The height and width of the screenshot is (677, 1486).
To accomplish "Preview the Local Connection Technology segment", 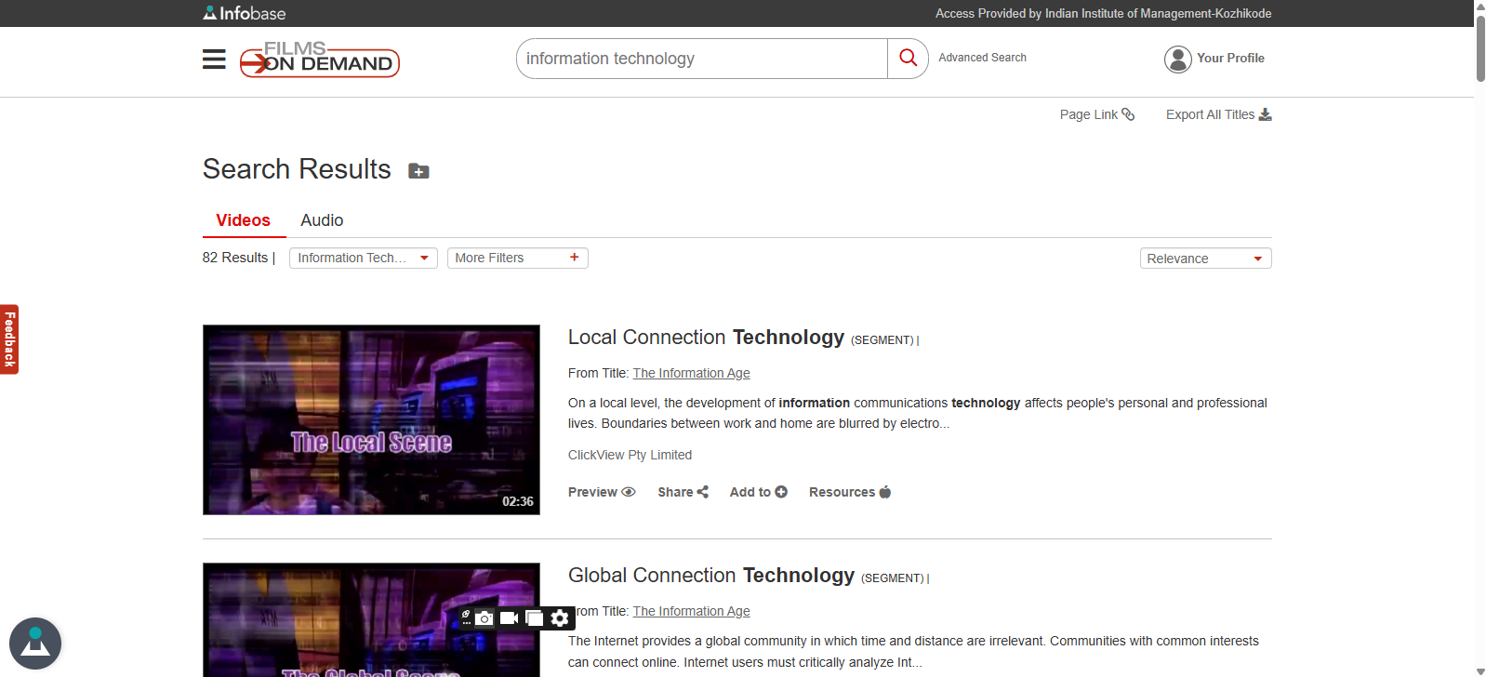I will click(x=601, y=492).
